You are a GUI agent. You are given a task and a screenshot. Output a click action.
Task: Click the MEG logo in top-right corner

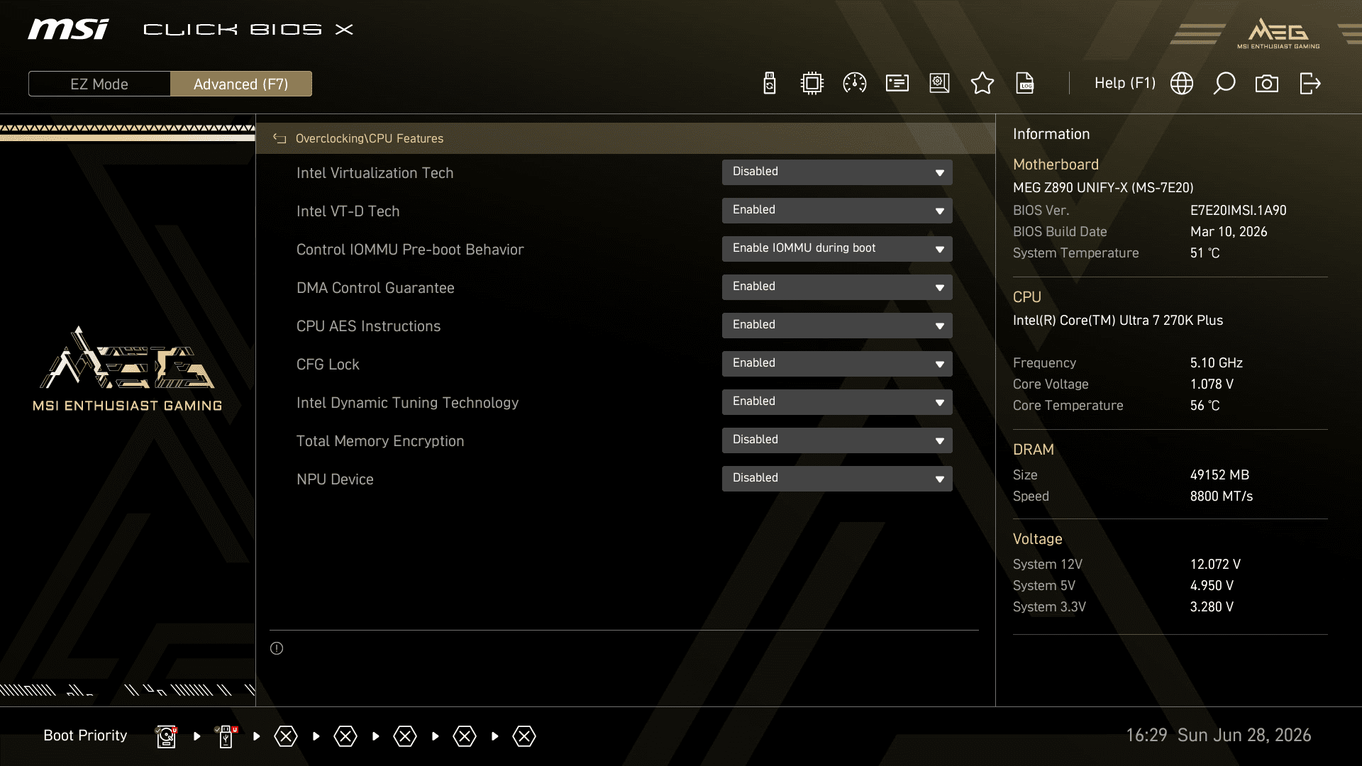pyautogui.click(x=1278, y=33)
